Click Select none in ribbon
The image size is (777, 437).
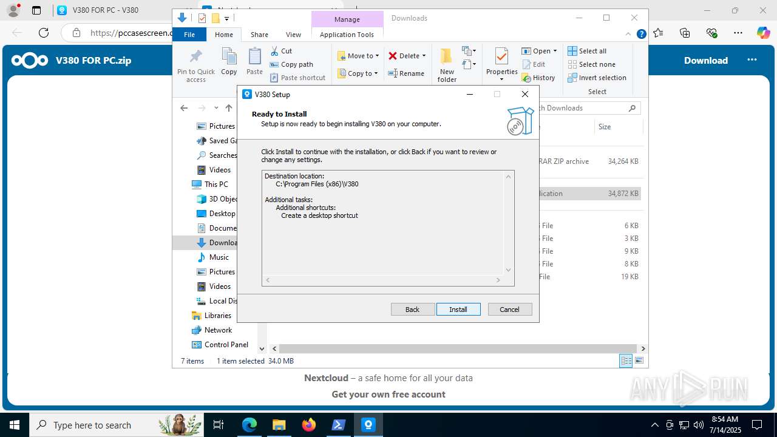591,64
